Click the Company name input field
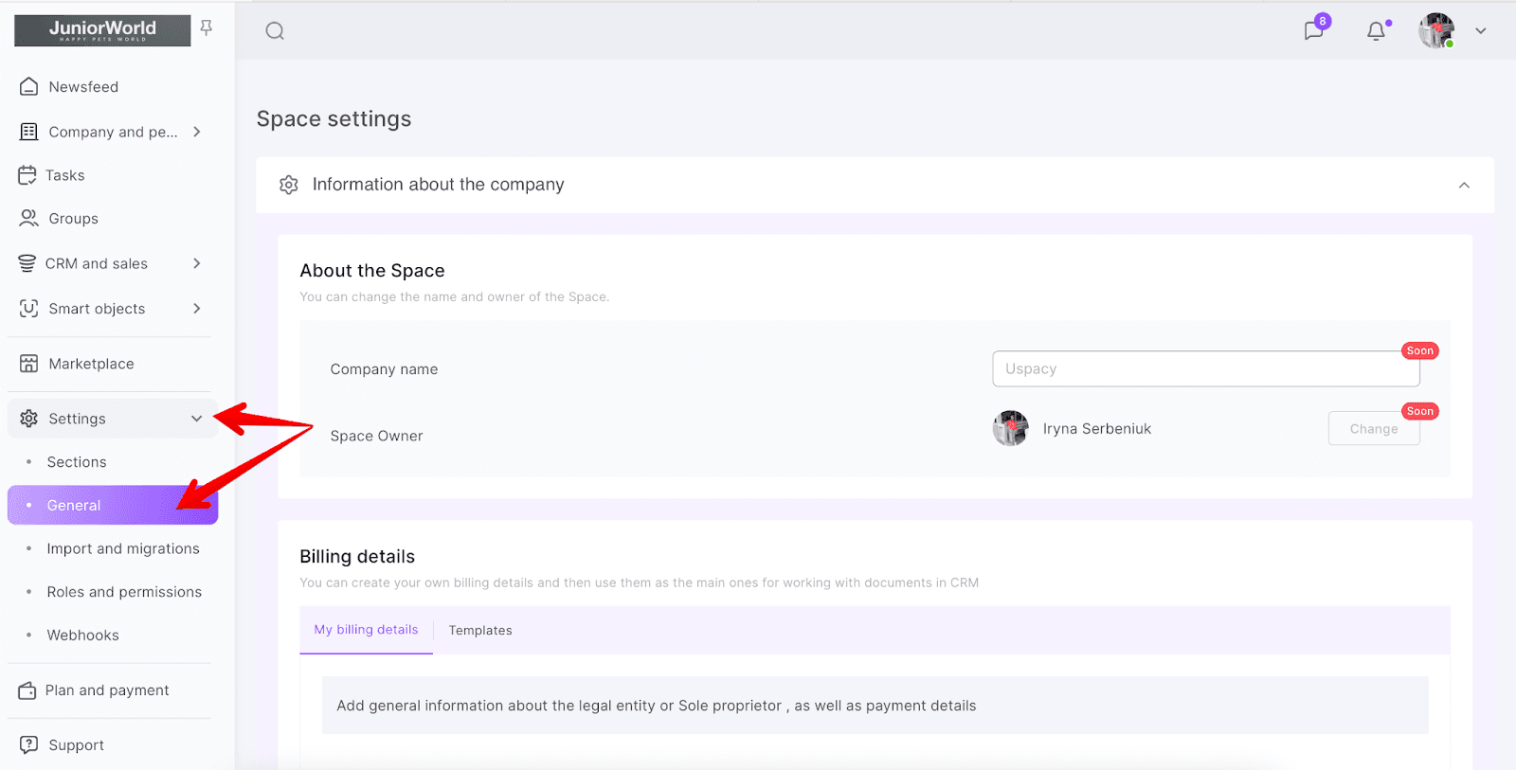This screenshot has height=770, width=1516. [x=1205, y=369]
